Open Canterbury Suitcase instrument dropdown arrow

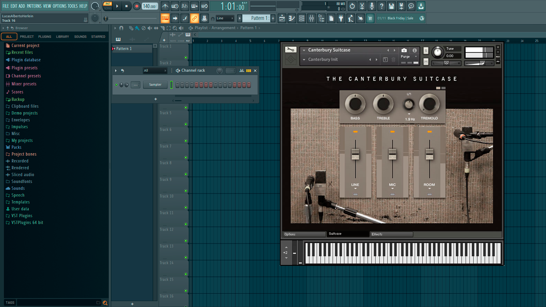304,50
